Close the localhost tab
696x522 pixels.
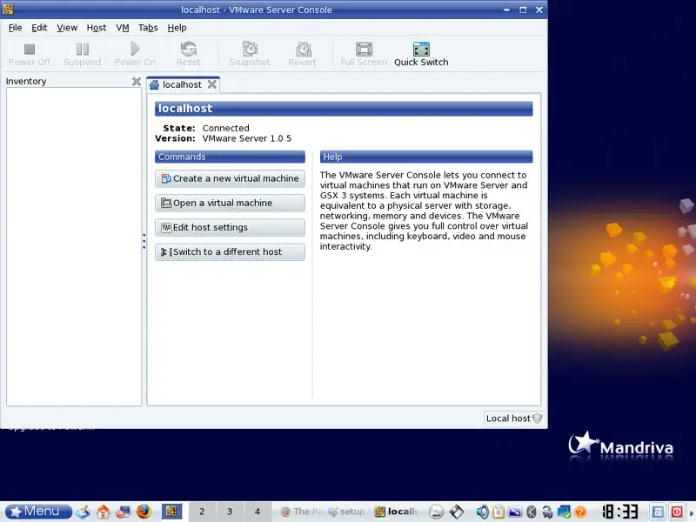pos(212,84)
